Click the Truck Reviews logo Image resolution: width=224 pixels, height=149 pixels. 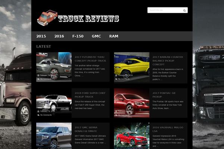click(x=78, y=18)
